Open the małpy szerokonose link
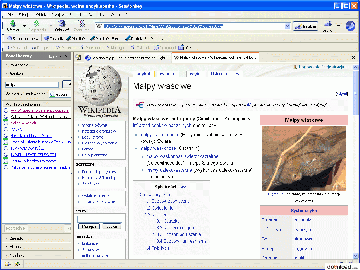The width and height of the screenshot is (360, 270). click(x=159, y=135)
